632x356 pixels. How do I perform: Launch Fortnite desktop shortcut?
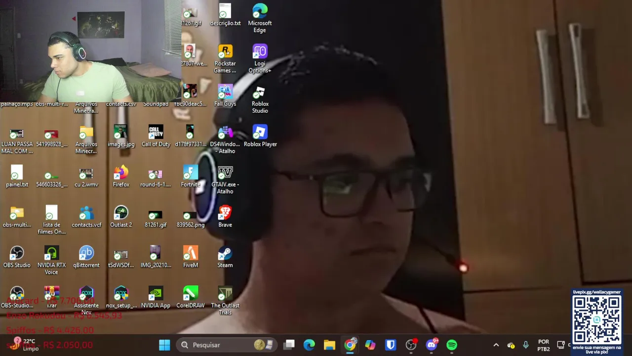191,177
